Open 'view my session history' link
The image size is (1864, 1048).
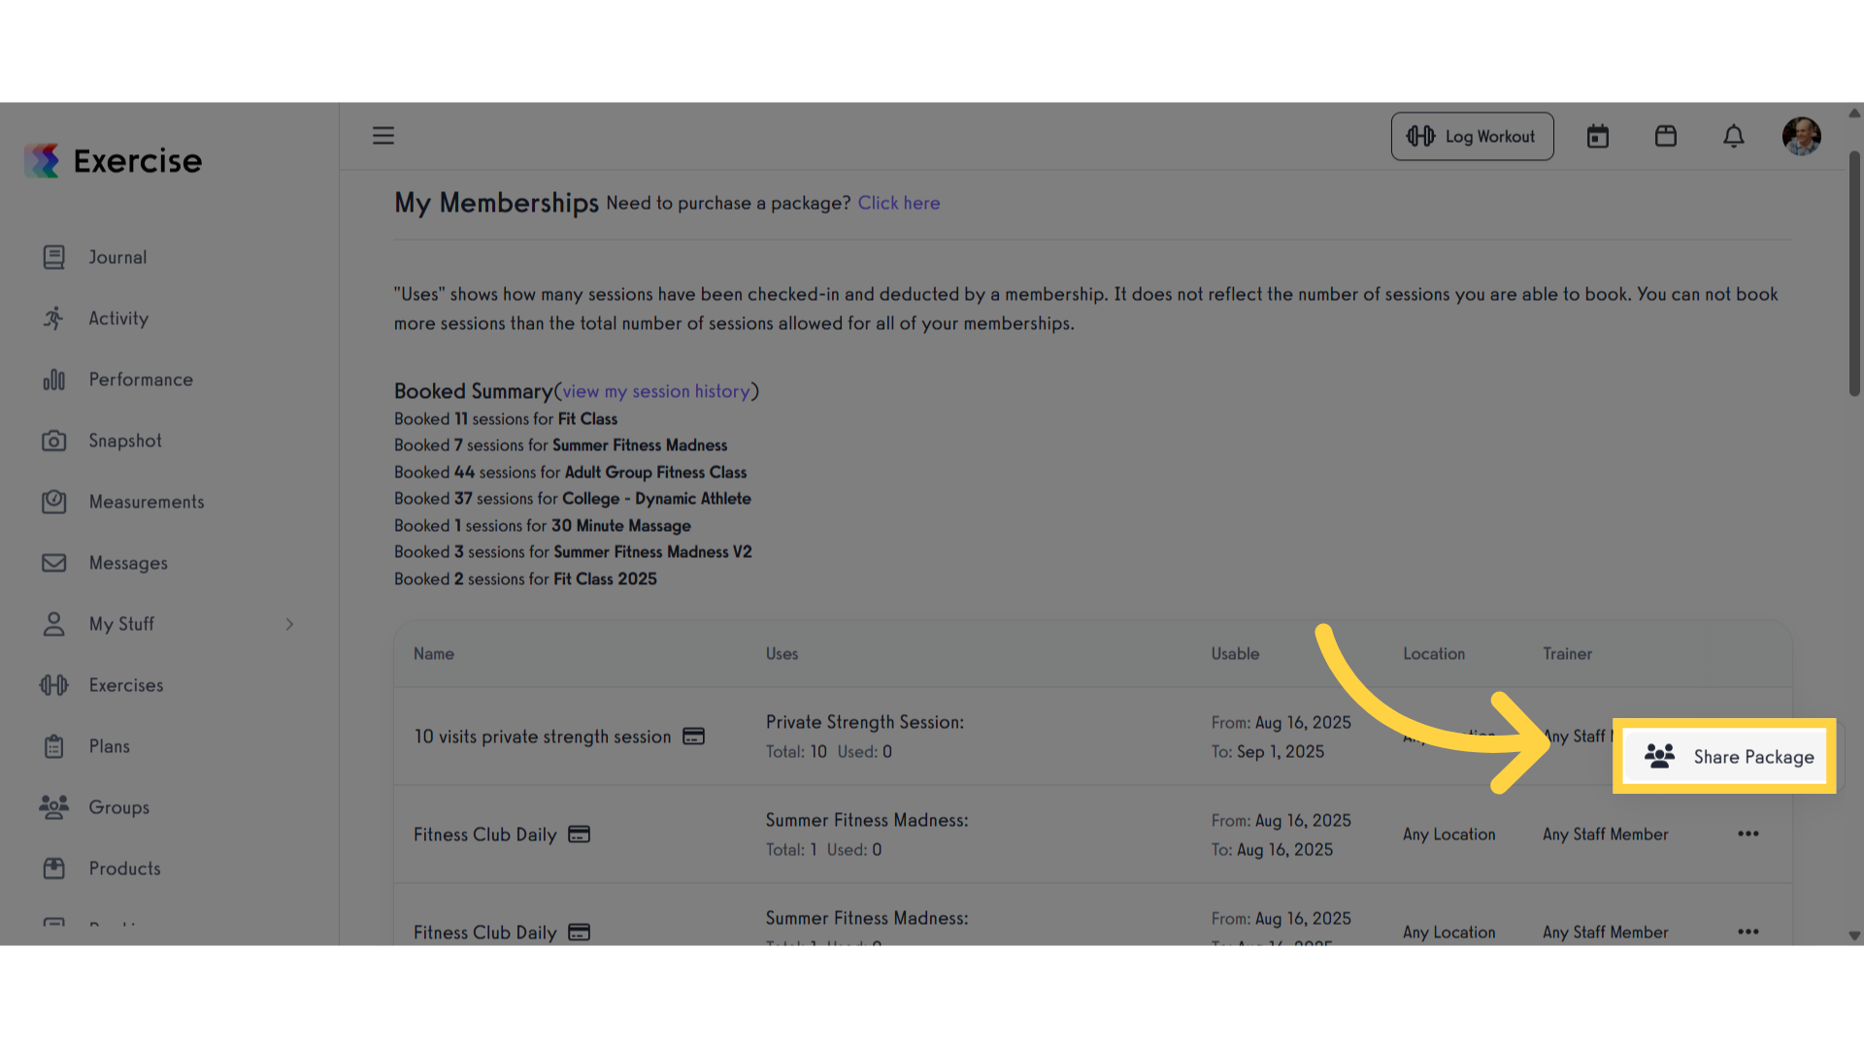[x=656, y=392]
